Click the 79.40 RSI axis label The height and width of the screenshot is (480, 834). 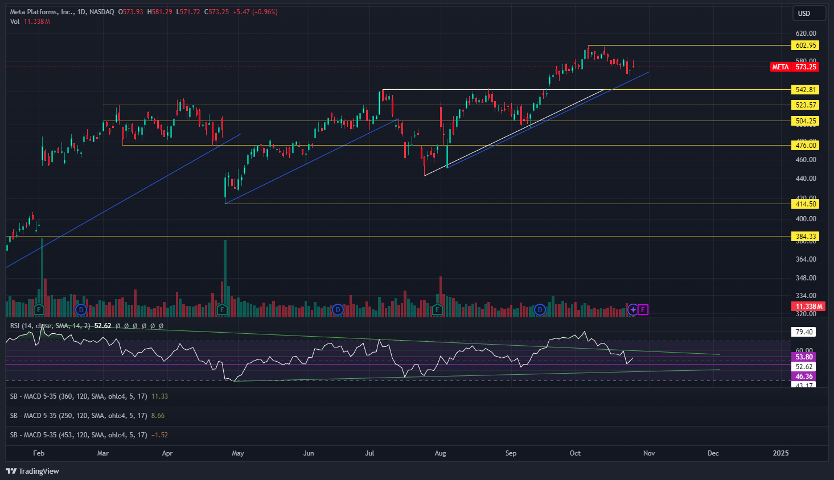coord(804,332)
